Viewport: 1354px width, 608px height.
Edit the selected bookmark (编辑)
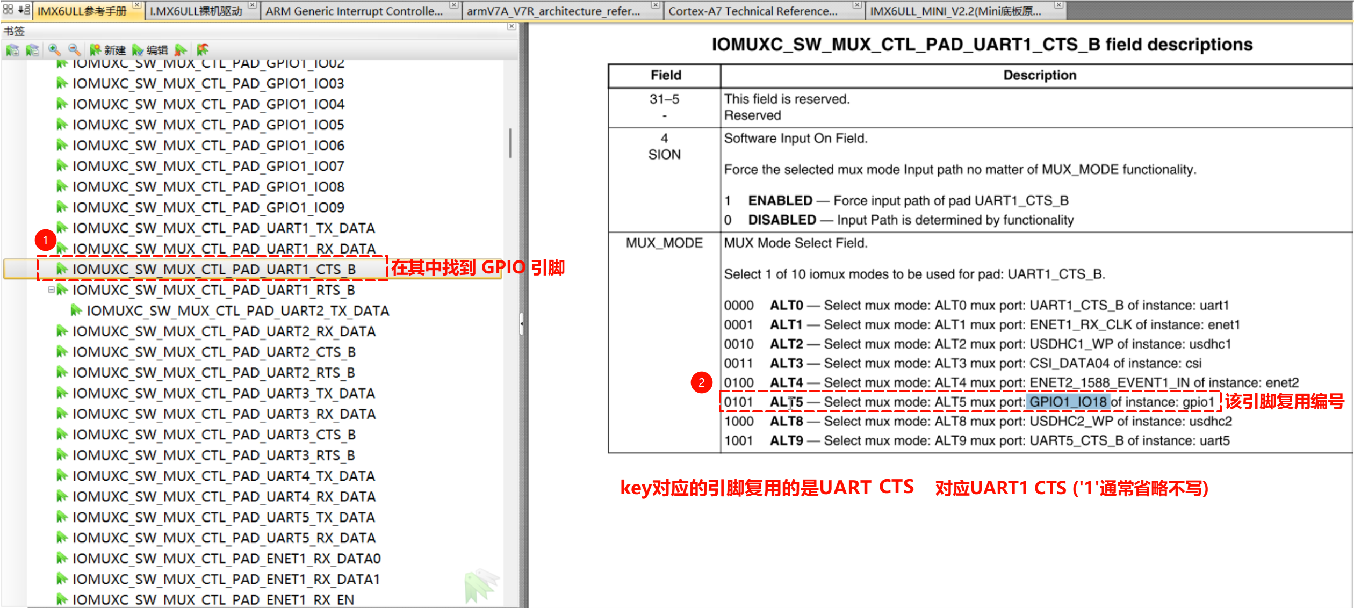pyautogui.click(x=150, y=50)
